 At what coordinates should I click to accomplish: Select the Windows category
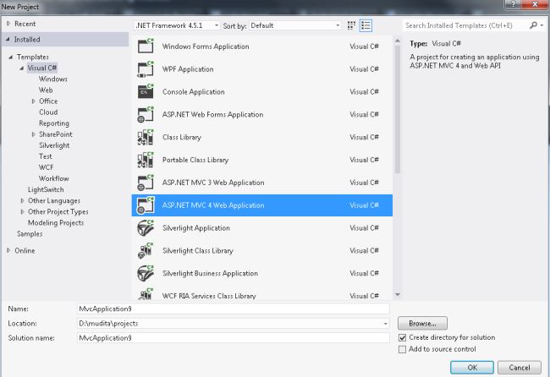pos(53,79)
